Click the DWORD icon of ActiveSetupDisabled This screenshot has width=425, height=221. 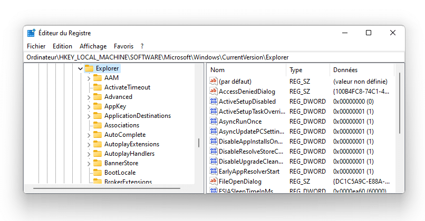[214, 101]
